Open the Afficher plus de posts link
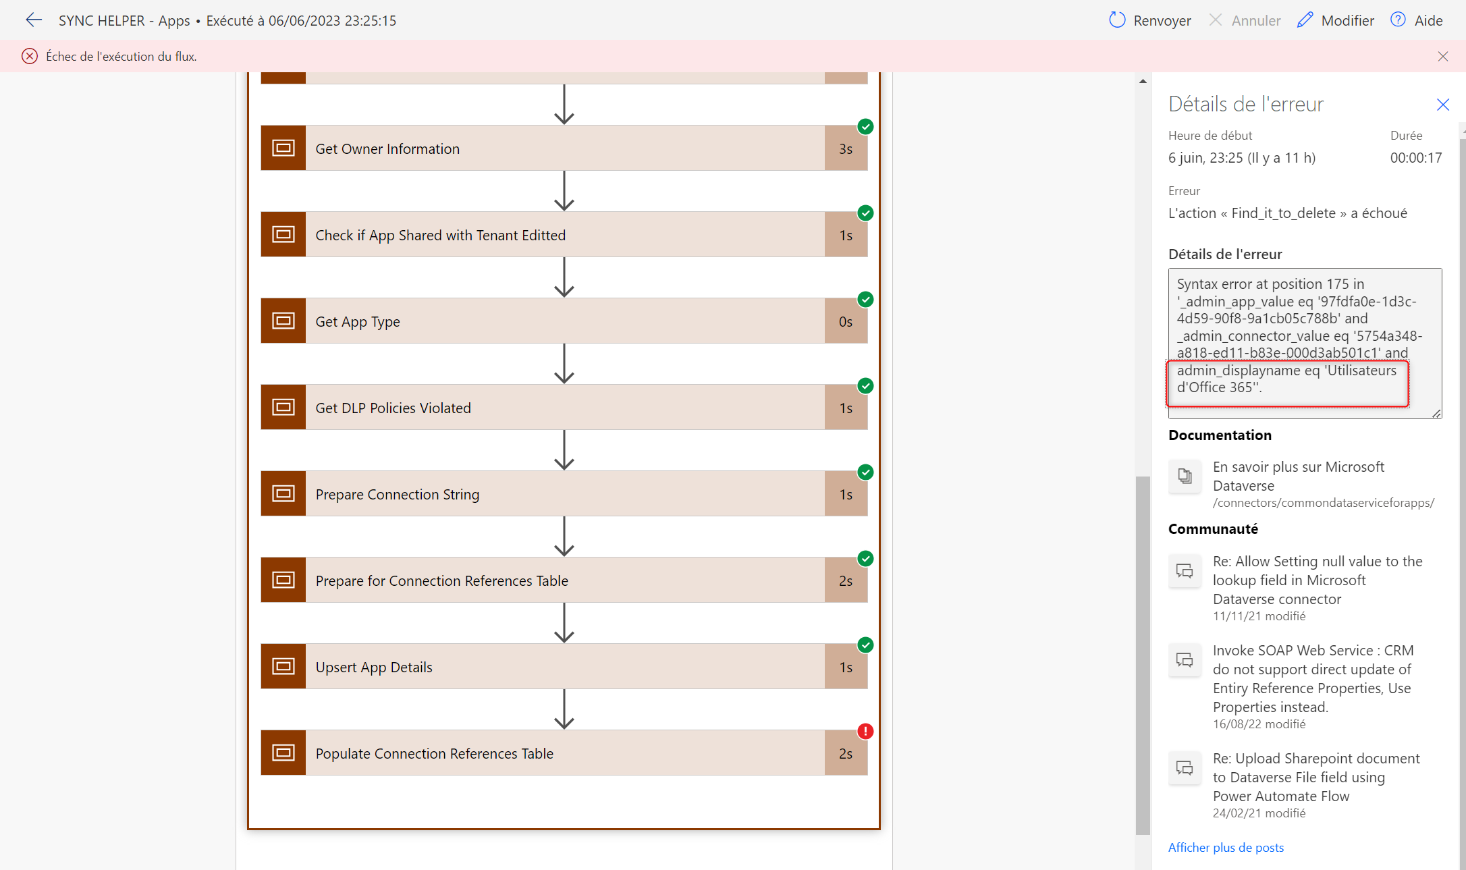This screenshot has height=870, width=1466. pos(1226,847)
